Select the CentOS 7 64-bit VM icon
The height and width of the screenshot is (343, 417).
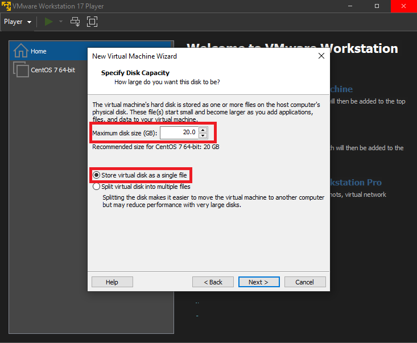pyautogui.click(x=20, y=70)
